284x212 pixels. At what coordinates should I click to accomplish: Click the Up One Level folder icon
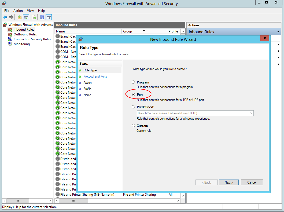pyautogui.click(x=20, y=17)
